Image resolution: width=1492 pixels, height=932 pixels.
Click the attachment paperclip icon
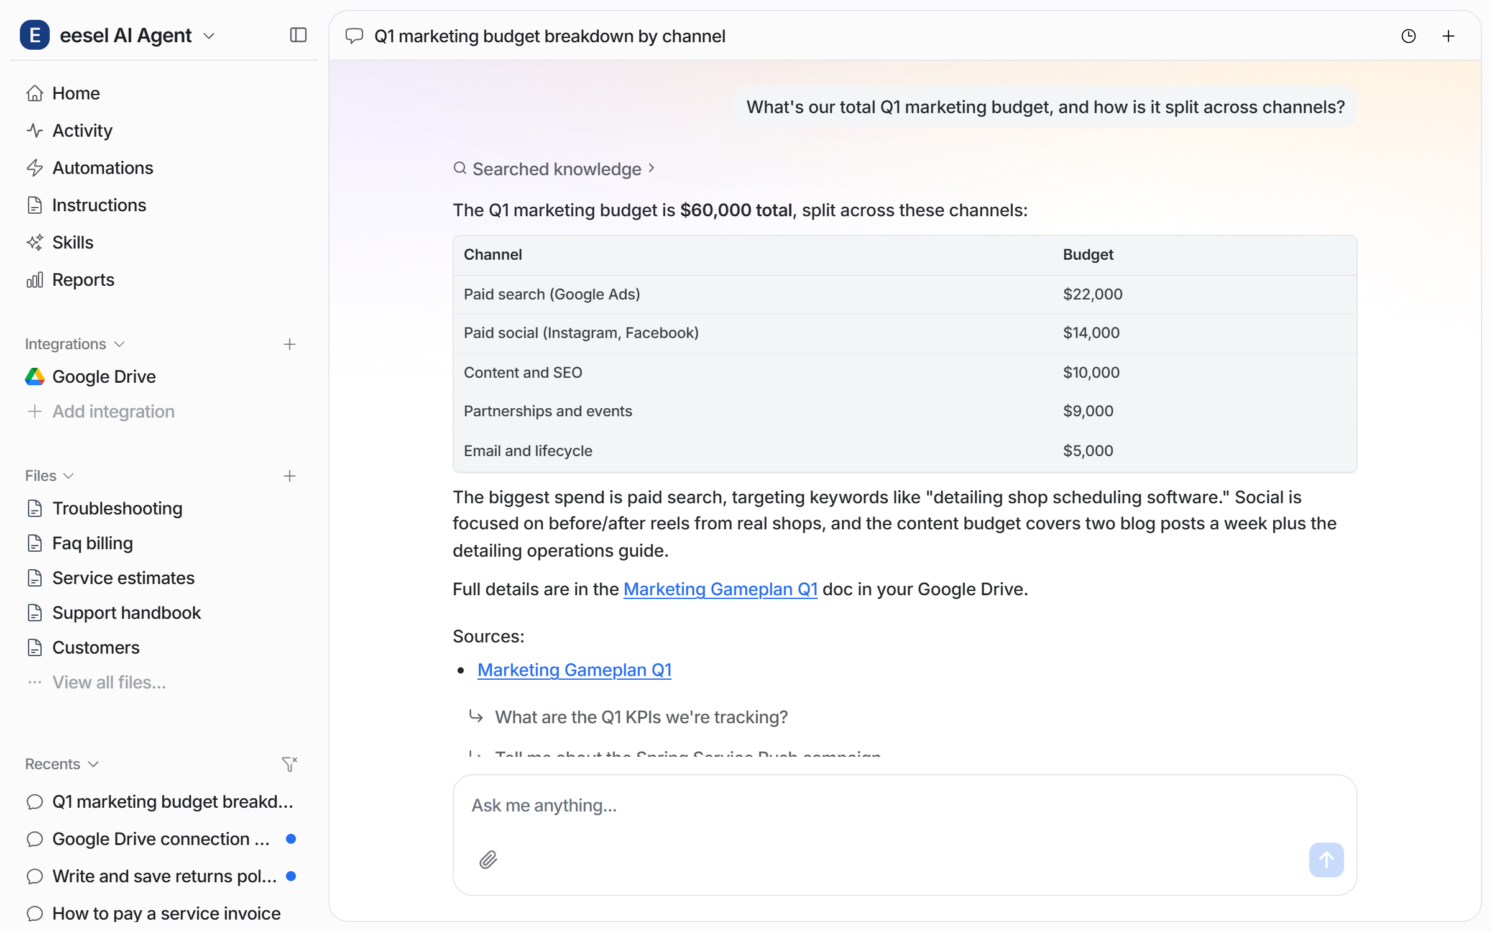pos(488,860)
